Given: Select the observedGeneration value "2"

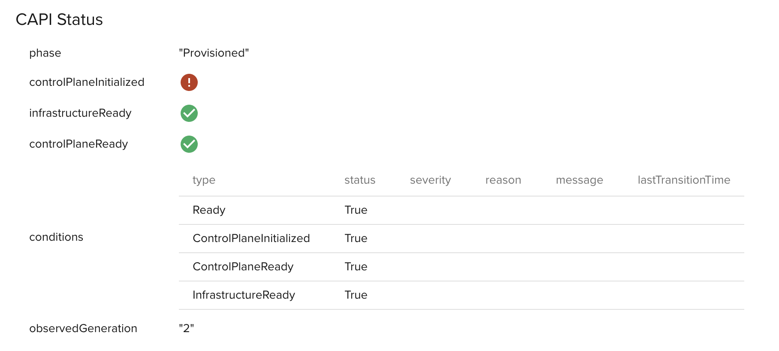Looking at the screenshot, I should [186, 328].
